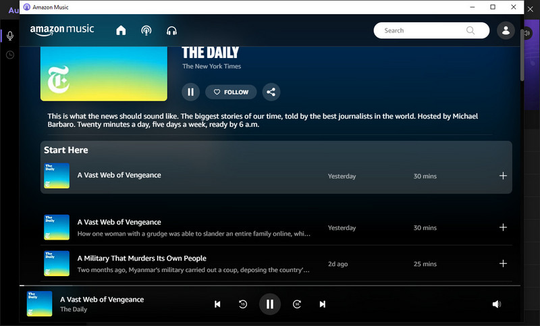The height and width of the screenshot is (326, 540).
Task: Skip to previous track
Action: click(217, 304)
